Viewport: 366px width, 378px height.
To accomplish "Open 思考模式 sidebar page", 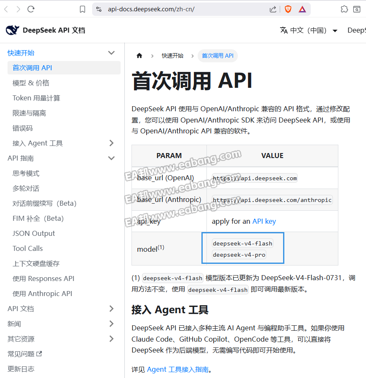I will coord(26,173).
